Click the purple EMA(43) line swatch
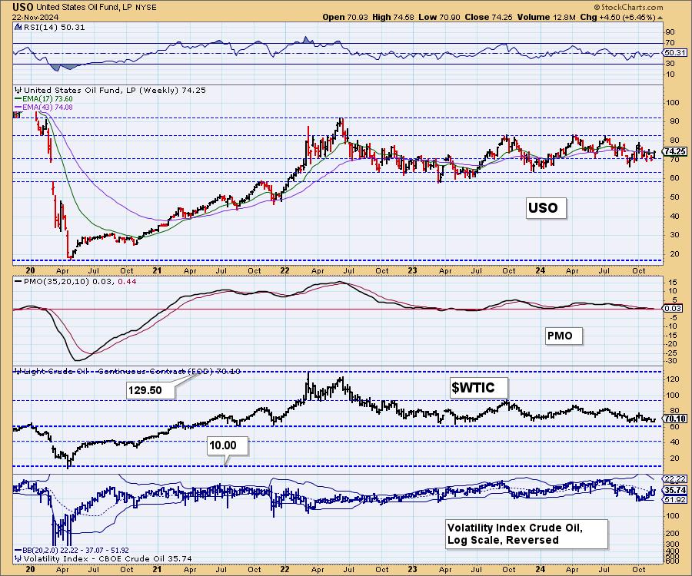 click(x=18, y=107)
